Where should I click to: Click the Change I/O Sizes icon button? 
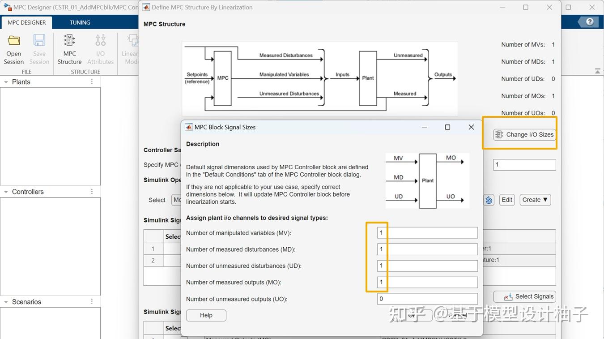[x=523, y=134]
